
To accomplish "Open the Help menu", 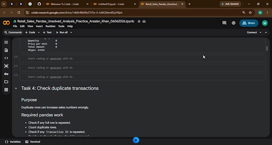I will click(70, 26).
